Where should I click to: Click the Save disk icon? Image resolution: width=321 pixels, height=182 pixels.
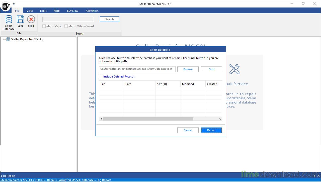tap(20, 20)
